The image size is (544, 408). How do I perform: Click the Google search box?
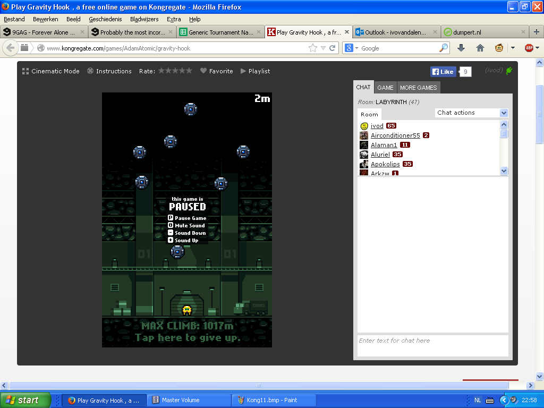point(399,48)
